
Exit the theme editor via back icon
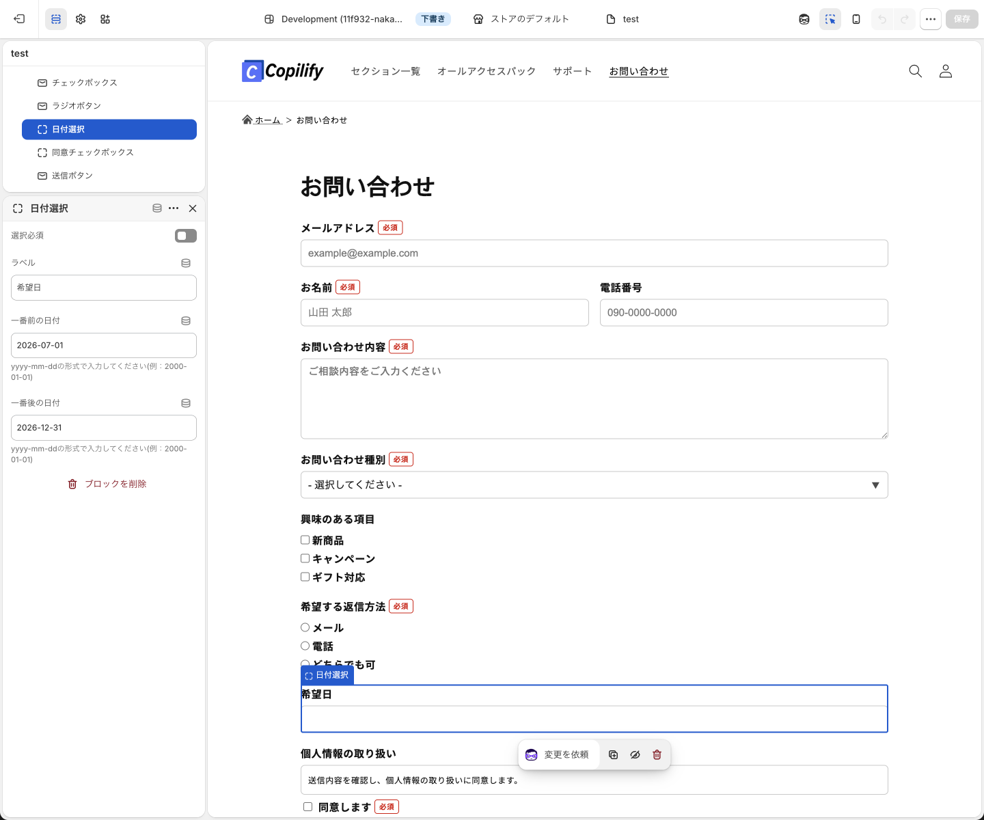click(19, 19)
